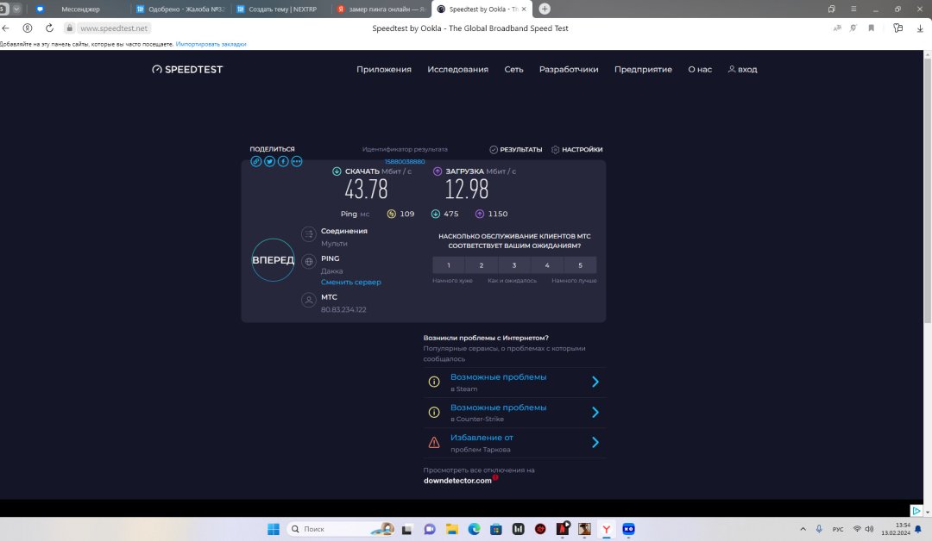Open Исследования menu
This screenshot has height=541, width=932.
[x=457, y=70]
